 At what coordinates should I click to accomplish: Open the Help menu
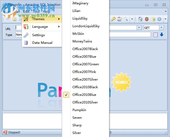pyautogui.click(x=46, y=12)
